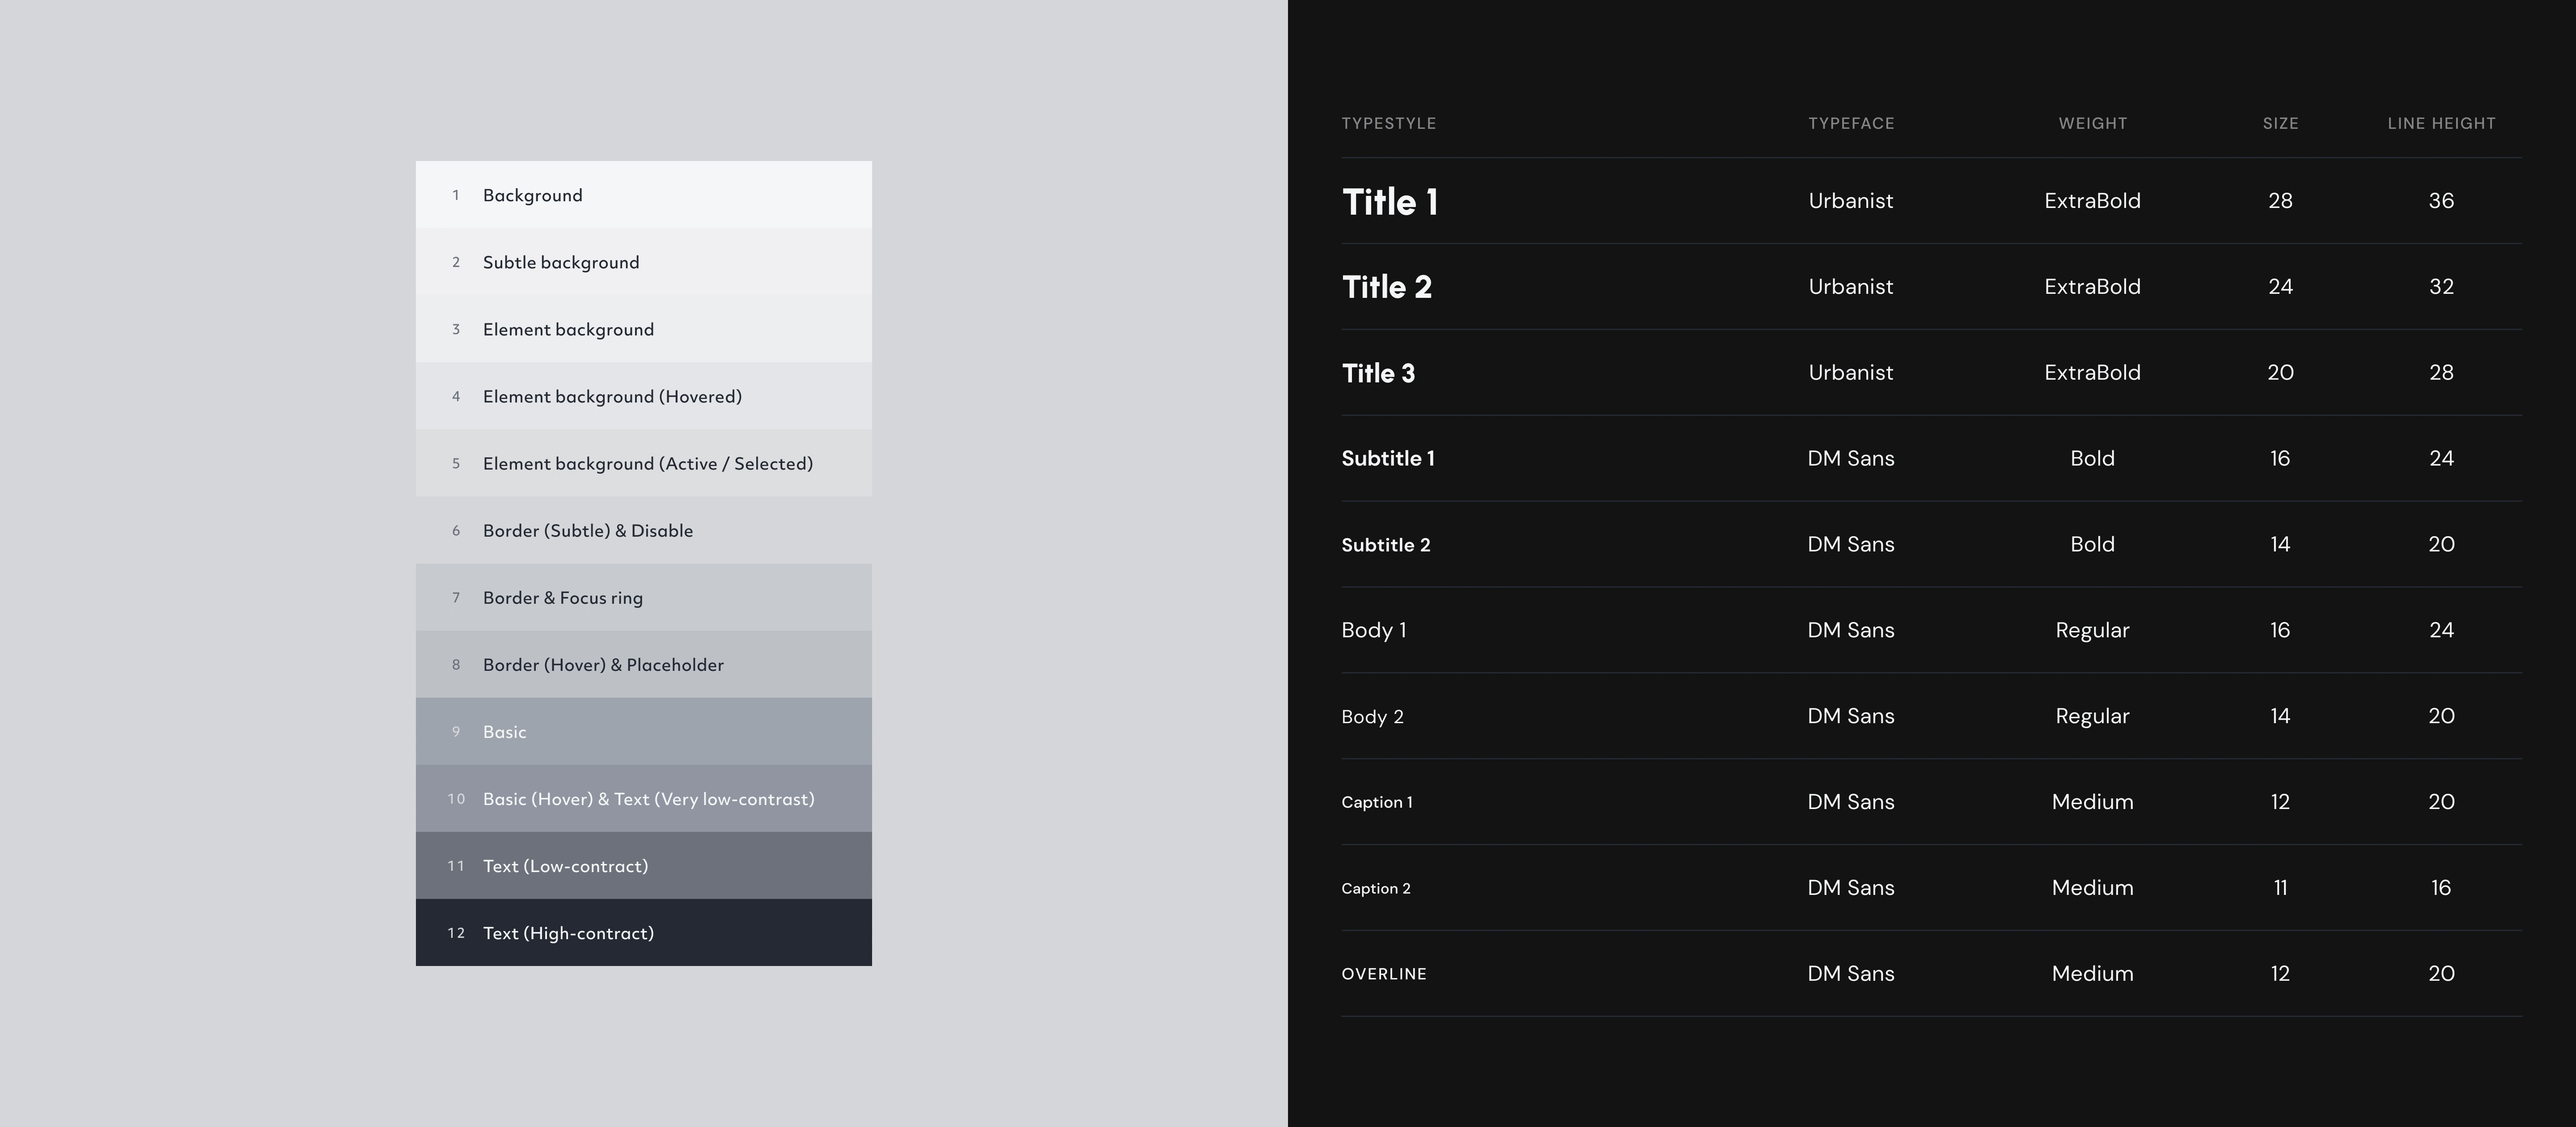Click the Border & Focus ring swatch
Screen dimensions: 2576x1127
click(x=643, y=597)
